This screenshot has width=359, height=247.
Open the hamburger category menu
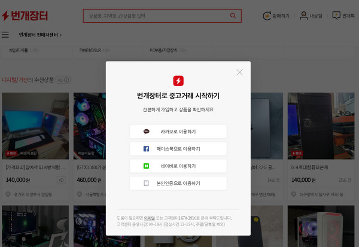(x=5, y=35)
